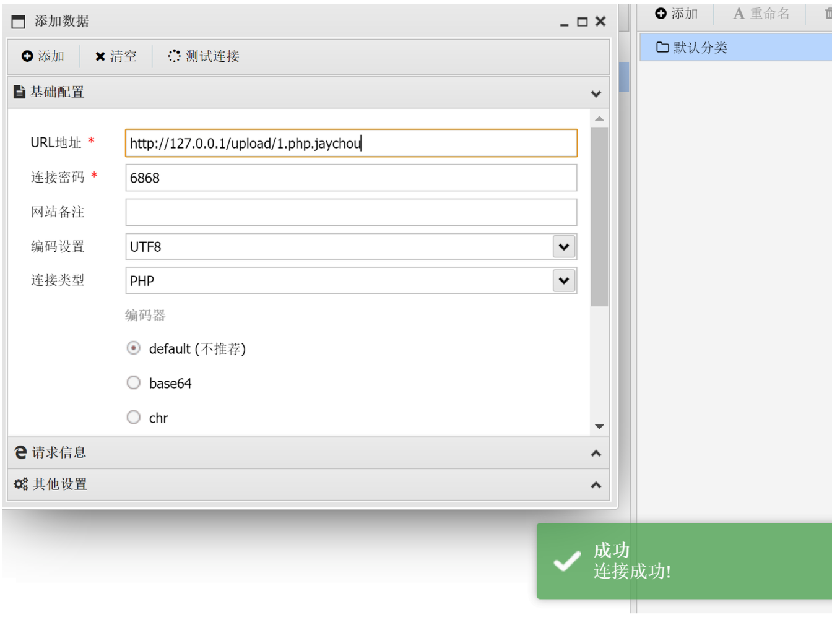Close the 添加数据 dialog
832x620 pixels.
tap(600, 22)
